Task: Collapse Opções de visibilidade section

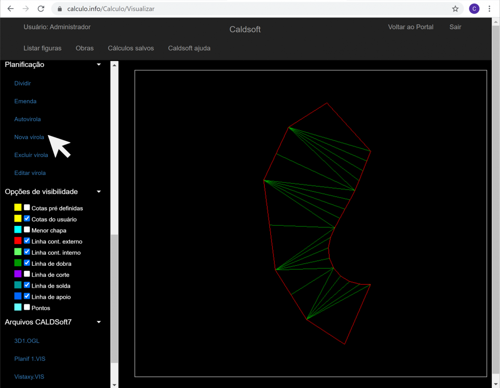Action: [99, 192]
